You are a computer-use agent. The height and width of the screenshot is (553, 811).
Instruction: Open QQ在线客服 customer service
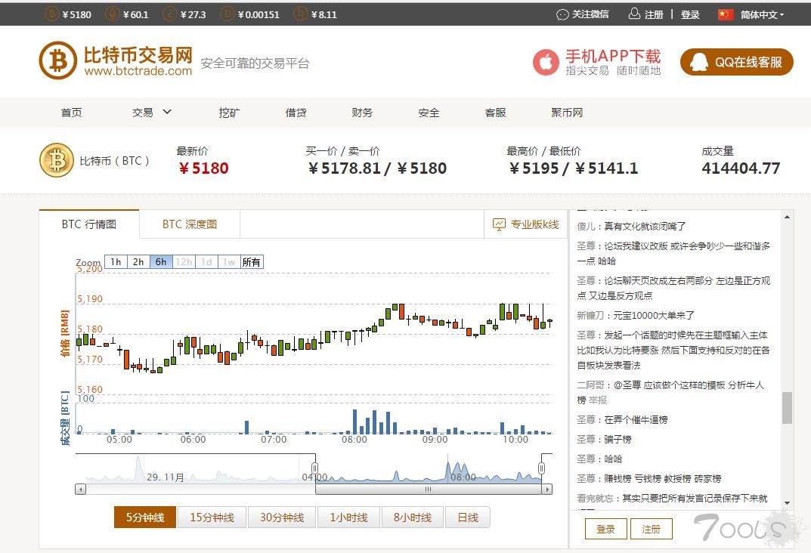point(736,61)
